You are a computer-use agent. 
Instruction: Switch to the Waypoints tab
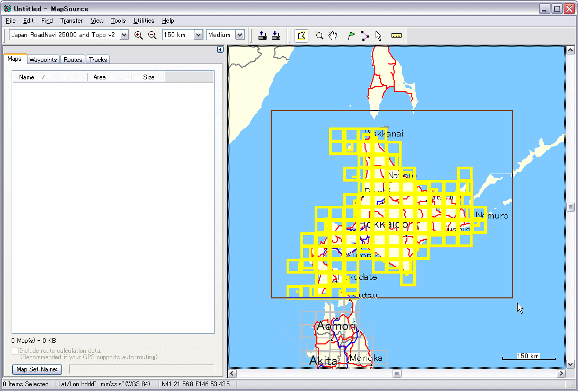(43, 60)
